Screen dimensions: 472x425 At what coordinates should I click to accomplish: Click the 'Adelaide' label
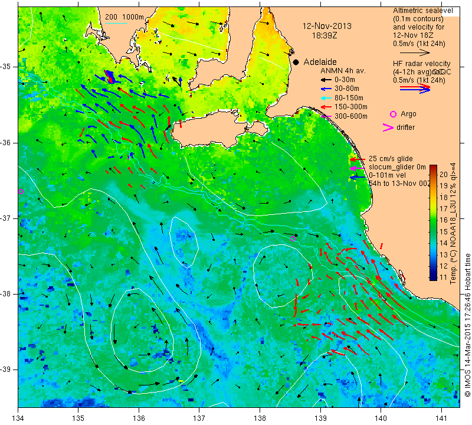320,62
